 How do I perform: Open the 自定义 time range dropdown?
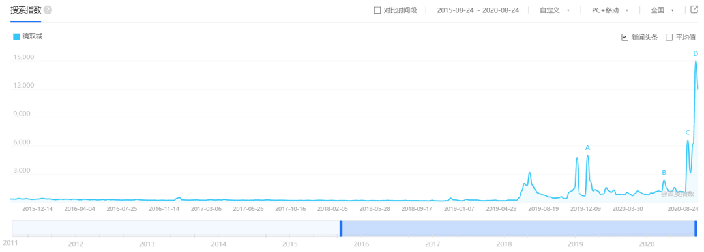(x=555, y=10)
